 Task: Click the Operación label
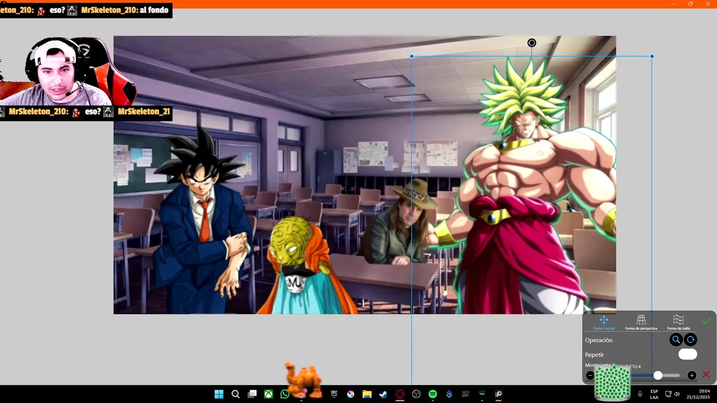pyautogui.click(x=599, y=340)
